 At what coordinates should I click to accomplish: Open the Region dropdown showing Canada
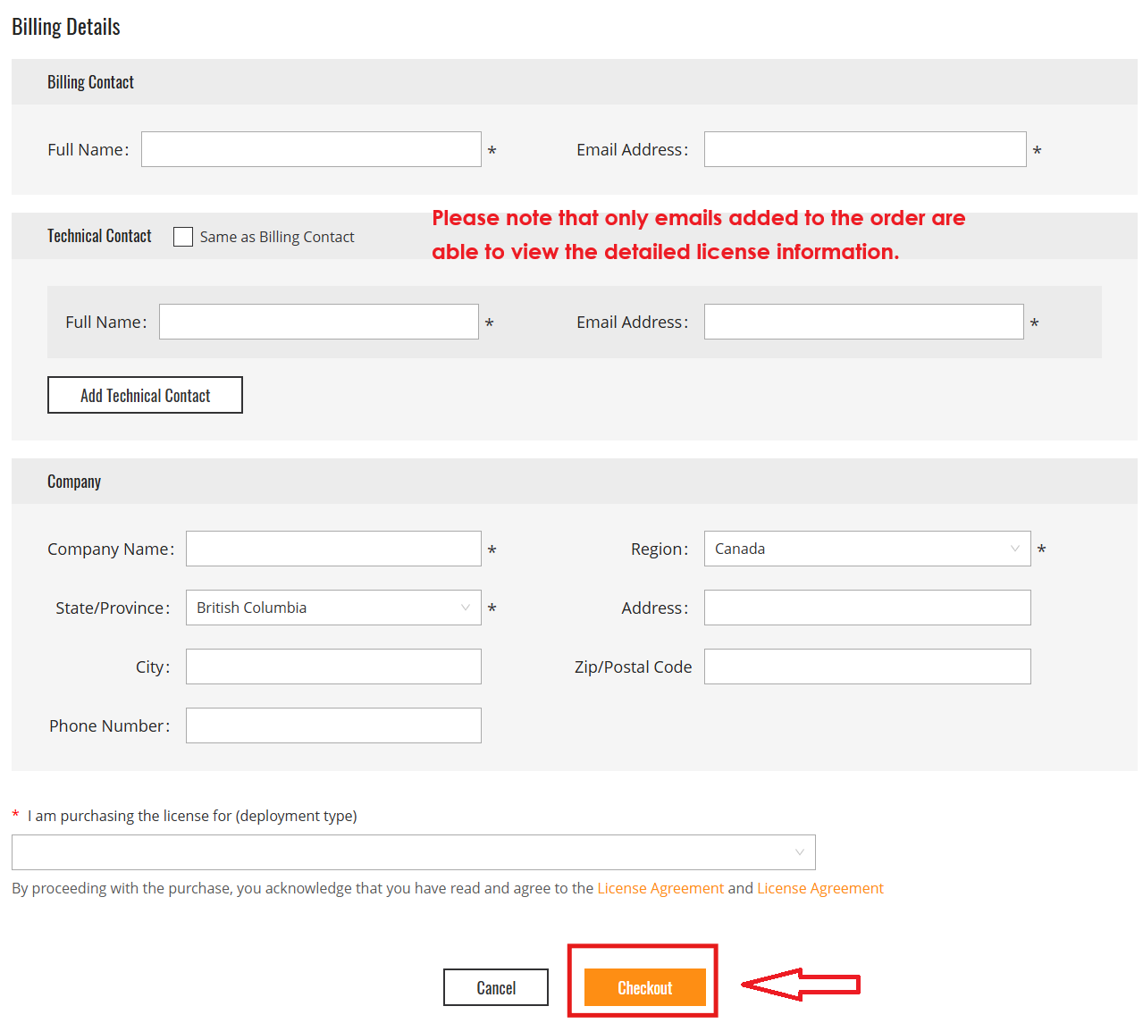pos(858,548)
